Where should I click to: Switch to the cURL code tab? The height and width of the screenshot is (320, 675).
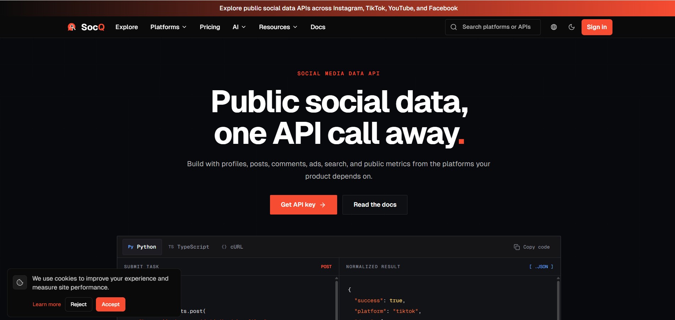point(232,247)
